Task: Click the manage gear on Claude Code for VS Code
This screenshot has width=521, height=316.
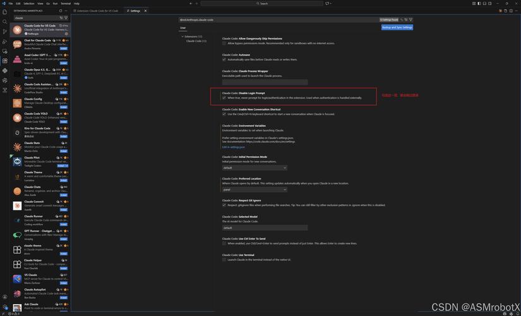Action: click(66, 33)
